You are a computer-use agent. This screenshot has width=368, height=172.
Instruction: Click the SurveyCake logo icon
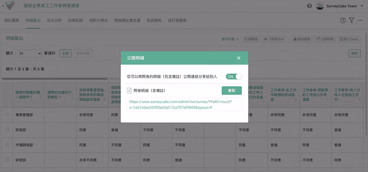click(11, 5)
